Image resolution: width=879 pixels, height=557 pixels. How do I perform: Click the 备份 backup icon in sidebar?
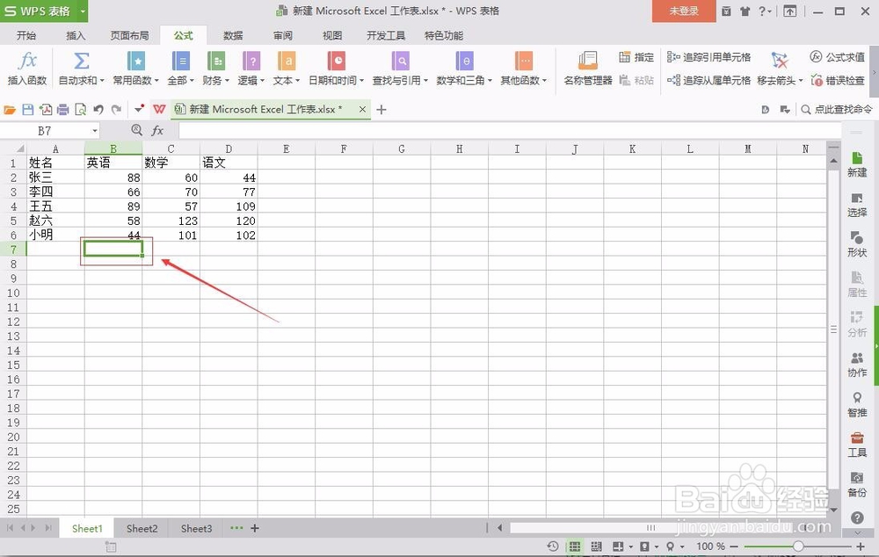tap(857, 486)
